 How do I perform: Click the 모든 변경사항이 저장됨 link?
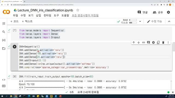pyautogui.click(x=85, y=15)
